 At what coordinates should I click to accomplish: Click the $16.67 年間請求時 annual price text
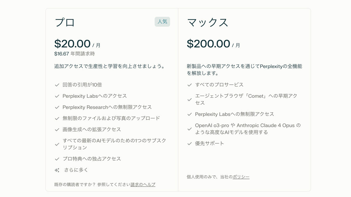coord(75,54)
